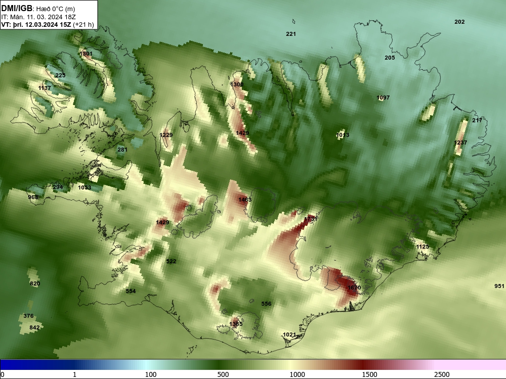Click the 1385 height value
Viewport: 506px width, 379px height.
coord(236,324)
